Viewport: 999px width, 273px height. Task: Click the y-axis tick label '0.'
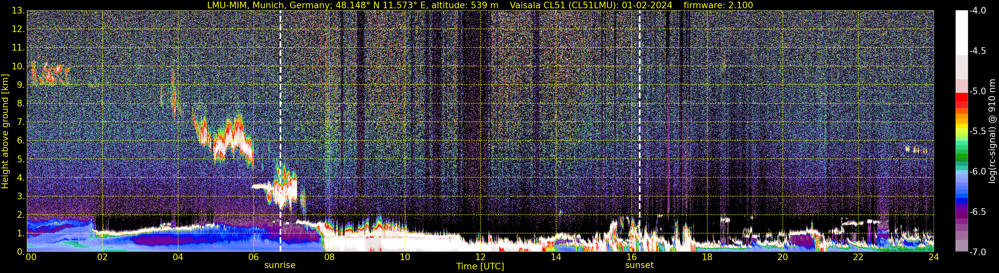point(21,252)
